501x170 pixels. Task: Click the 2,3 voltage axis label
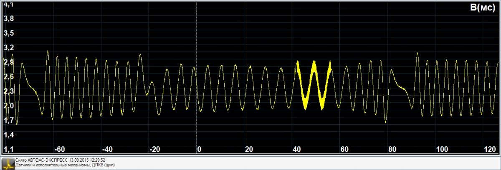pyautogui.click(x=8, y=91)
